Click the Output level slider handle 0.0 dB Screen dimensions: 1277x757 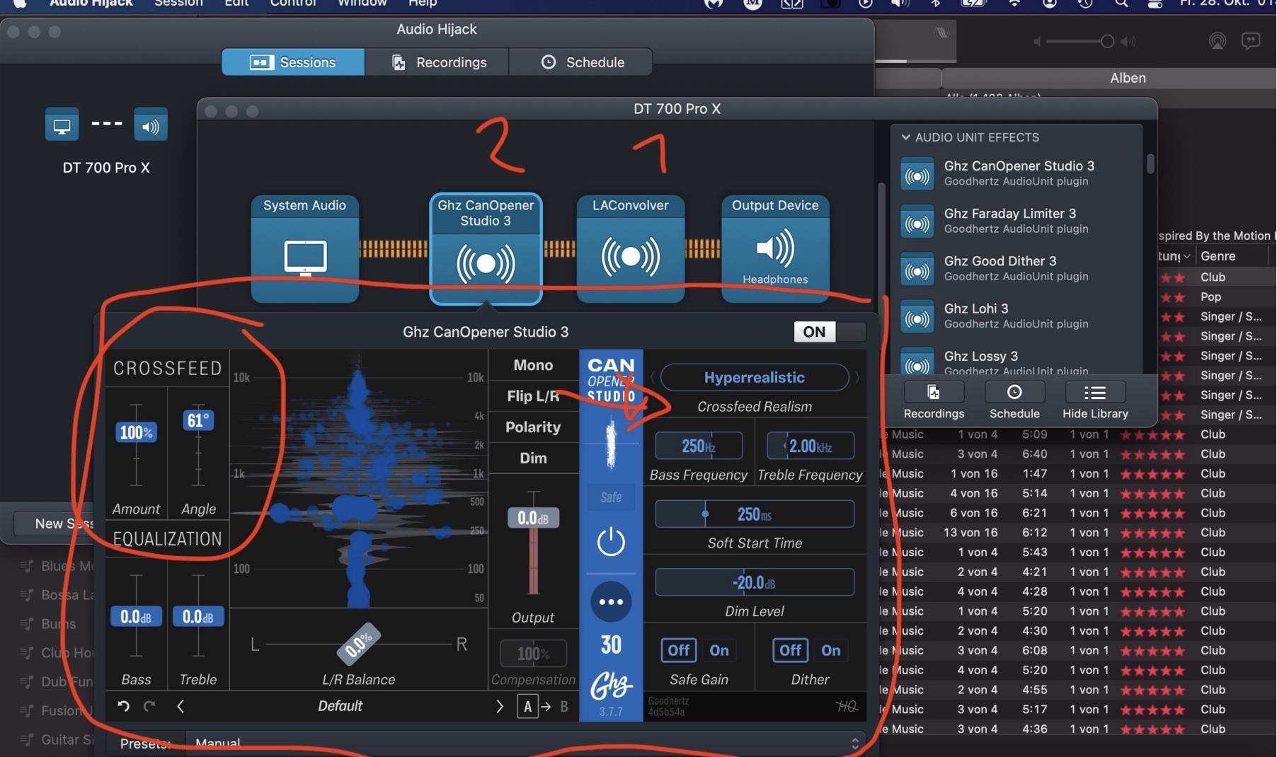tap(533, 518)
